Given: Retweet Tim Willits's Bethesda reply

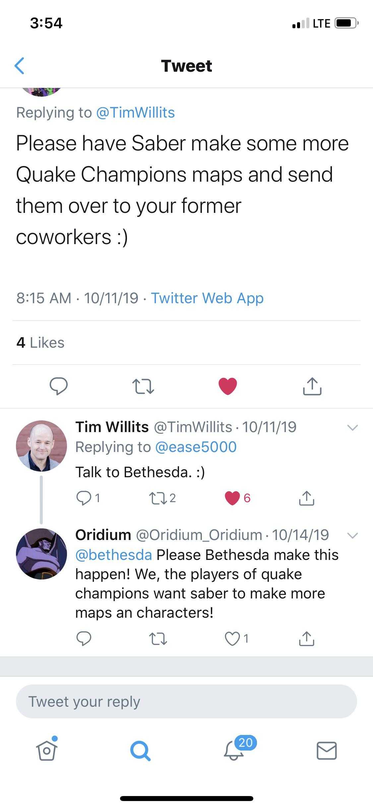Looking at the screenshot, I should pos(158,497).
